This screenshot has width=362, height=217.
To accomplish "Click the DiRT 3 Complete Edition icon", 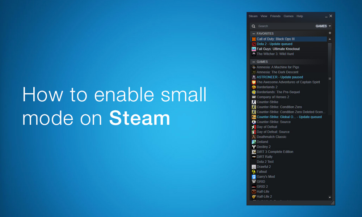I will point(254,152).
